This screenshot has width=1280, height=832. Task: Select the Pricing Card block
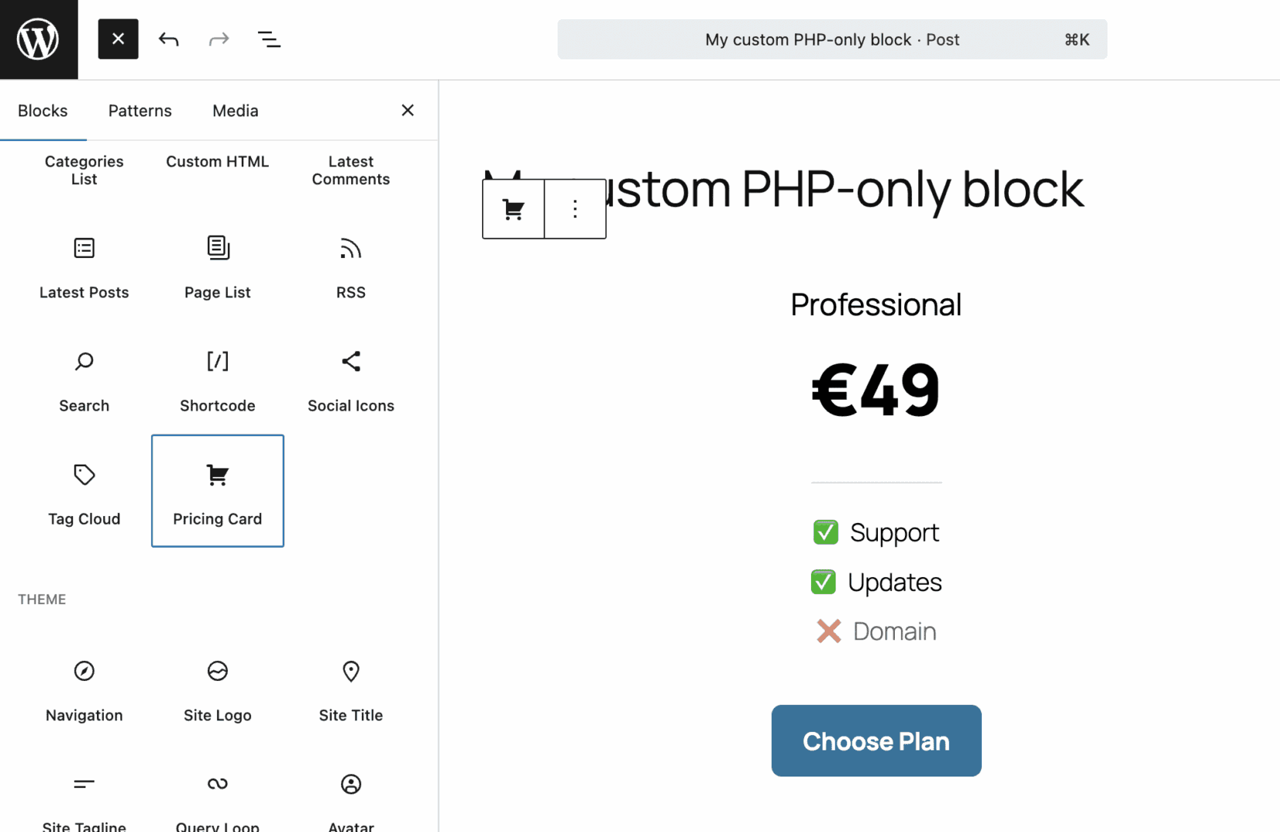point(217,491)
